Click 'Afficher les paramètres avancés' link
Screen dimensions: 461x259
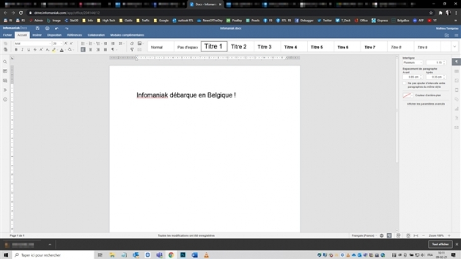tap(426, 104)
